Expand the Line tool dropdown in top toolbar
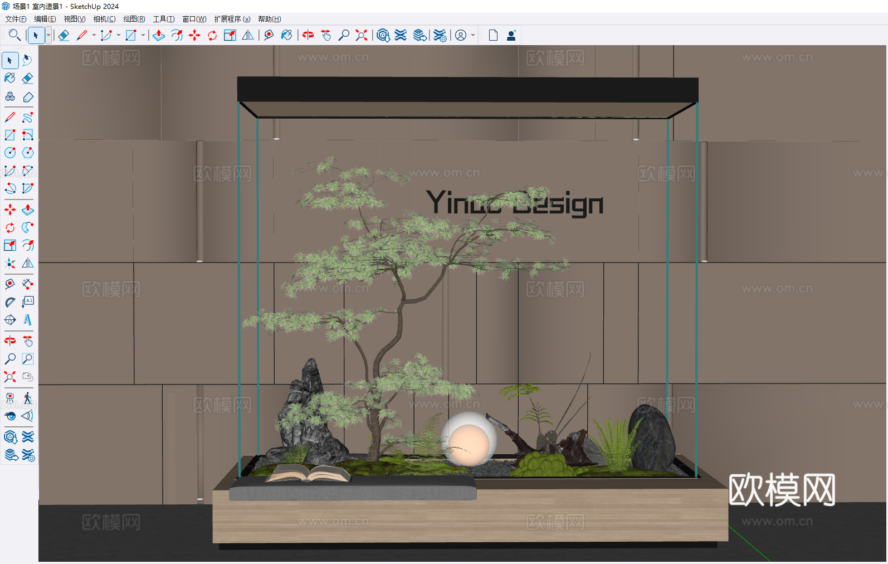888x564 pixels. pos(94,36)
